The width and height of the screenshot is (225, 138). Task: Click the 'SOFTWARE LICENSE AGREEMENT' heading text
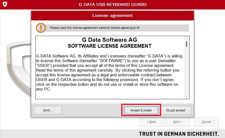[110, 46]
